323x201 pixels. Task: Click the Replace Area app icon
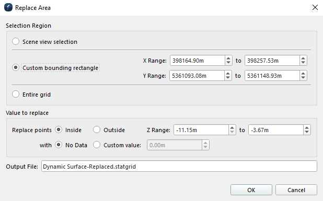click(x=8, y=8)
